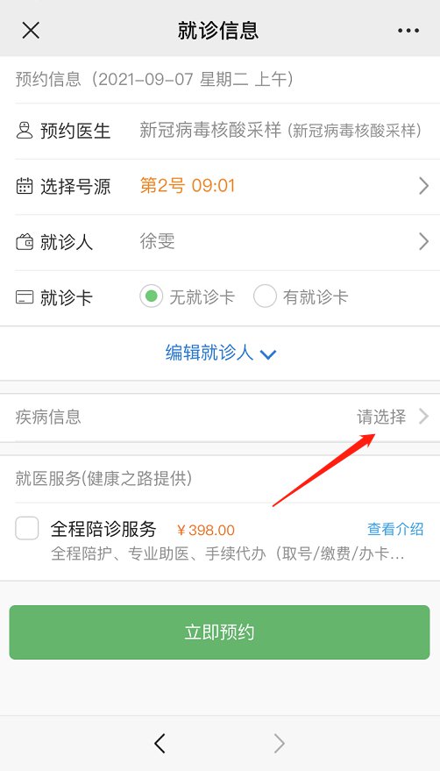This screenshot has width=440, height=771.
Task: Tap the 新冠病毒核酸采样 doctor entry
Action: point(280,131)
